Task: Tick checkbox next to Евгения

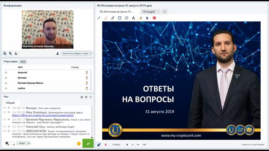Action: (x=6, y=78)
